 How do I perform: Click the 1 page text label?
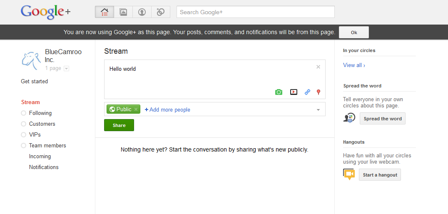click(53, 68)
